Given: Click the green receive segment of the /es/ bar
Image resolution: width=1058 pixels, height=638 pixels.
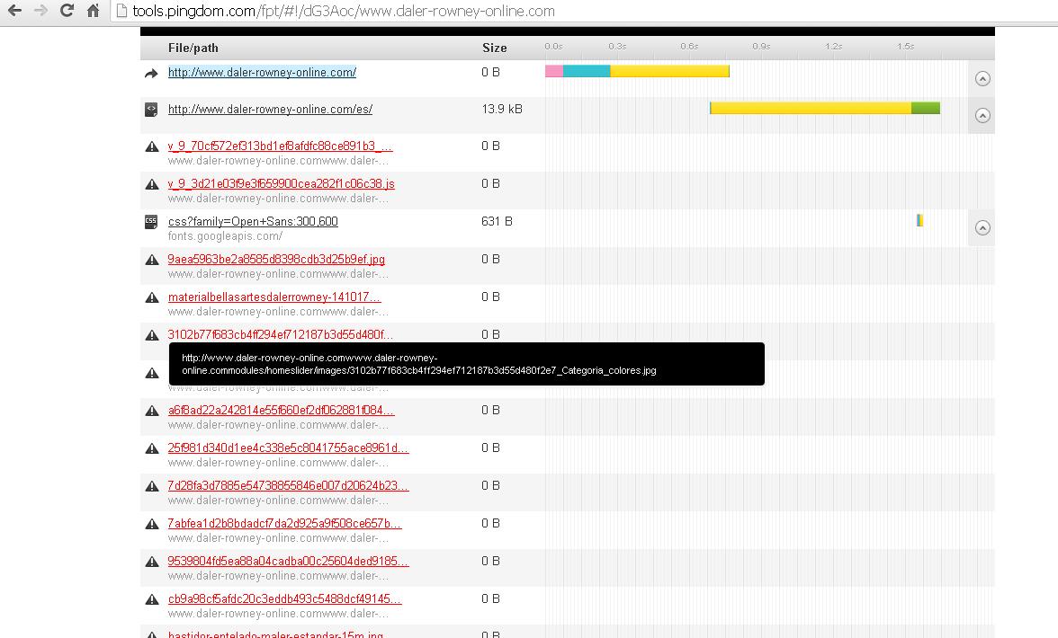Looking at the screenshot, I should point(926,108).
